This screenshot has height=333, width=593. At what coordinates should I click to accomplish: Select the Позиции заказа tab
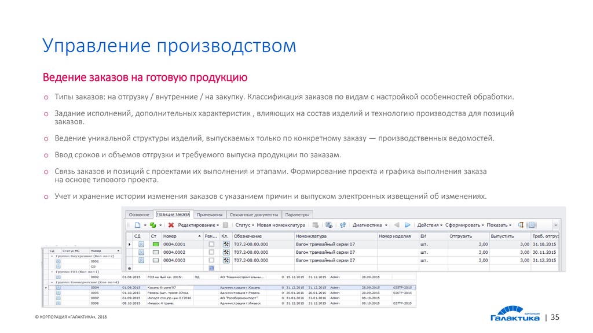click(x=173, y=214)
